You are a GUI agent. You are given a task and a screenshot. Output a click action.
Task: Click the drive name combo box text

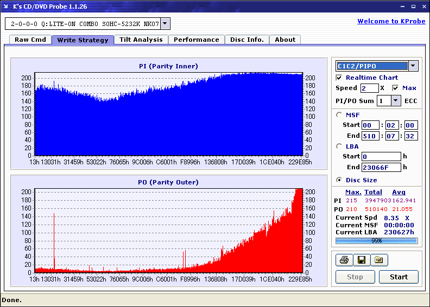[x=85, y=24]
